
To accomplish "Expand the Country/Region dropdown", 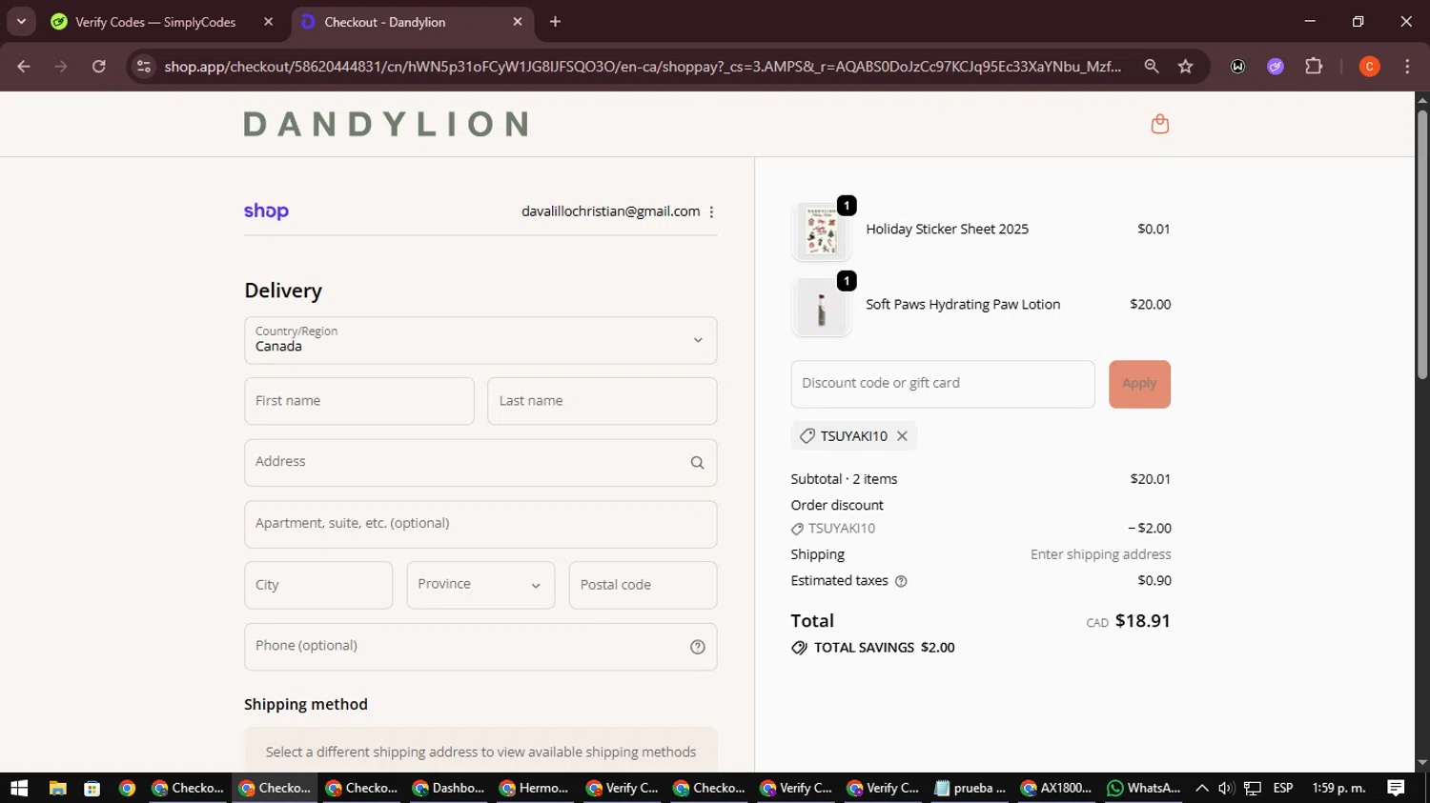I will coord(480,340).
